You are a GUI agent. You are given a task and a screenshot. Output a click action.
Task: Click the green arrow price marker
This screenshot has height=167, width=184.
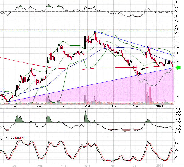178,67
